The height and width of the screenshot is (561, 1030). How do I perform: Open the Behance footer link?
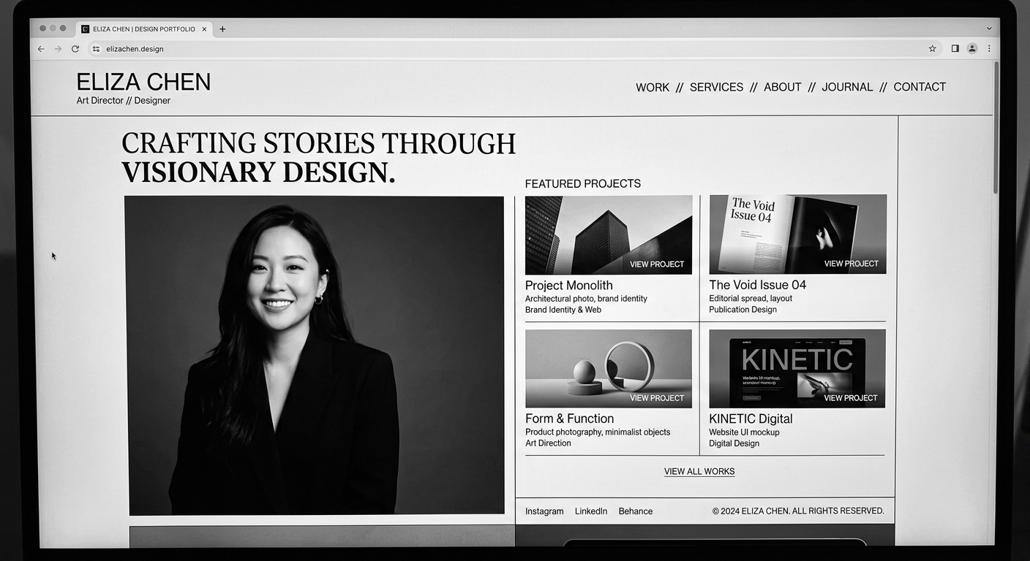pyautogui.click(x=635, y=511)
